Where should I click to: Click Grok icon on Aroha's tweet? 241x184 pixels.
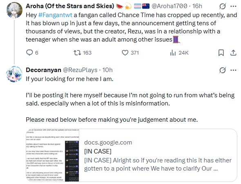(222, 6)
